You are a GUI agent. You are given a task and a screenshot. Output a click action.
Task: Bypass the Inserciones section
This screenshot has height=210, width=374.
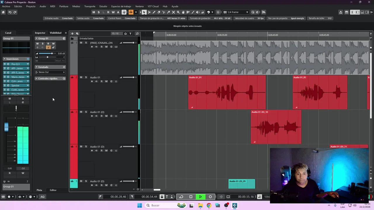(x=28, y=59)
